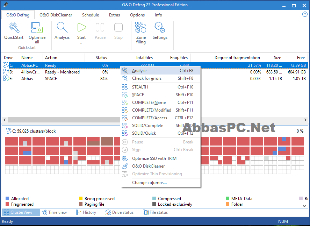Viewport: 310px width, 226px height.
Task: Click the Total files column header
Action: (x=133, y=58)
